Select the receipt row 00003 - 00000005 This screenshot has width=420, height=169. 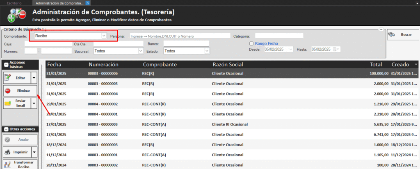pos(103,83)
